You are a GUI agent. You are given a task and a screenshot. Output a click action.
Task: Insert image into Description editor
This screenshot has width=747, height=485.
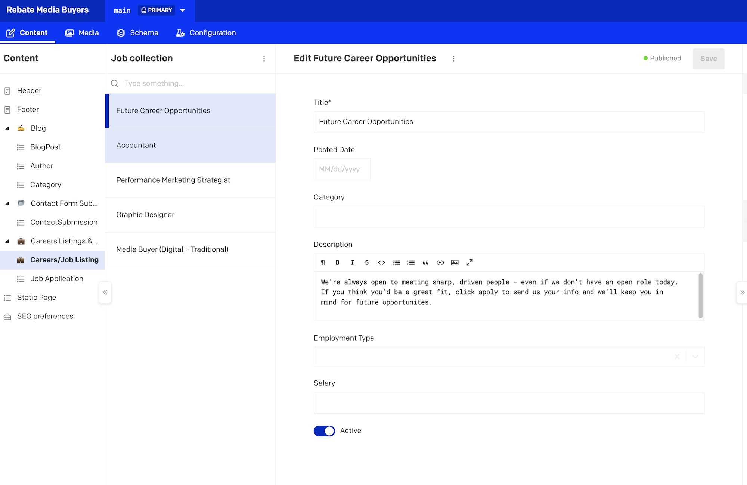point(455,262)
